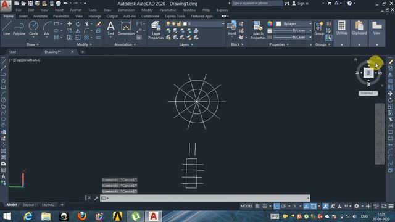Click the keyword search field

coord(257,3)
